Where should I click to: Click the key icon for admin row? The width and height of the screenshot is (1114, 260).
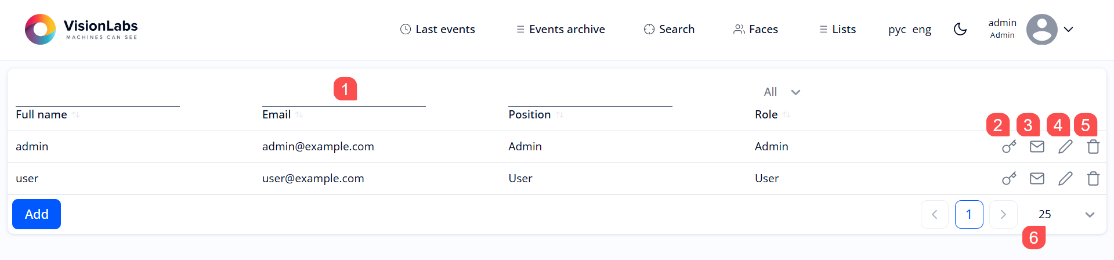point(1009,147)
